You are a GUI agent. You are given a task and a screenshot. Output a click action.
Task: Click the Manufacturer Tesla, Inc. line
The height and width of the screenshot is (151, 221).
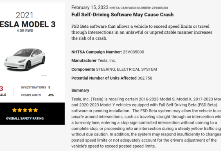94,60
